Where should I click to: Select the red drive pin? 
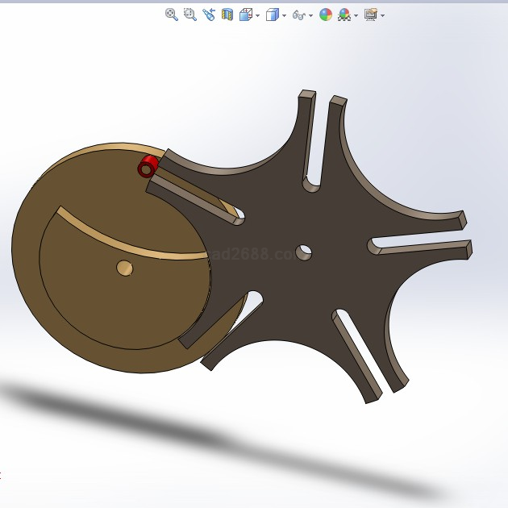point(148,167)
